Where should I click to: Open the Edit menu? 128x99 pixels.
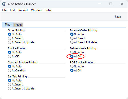point(12,10)
